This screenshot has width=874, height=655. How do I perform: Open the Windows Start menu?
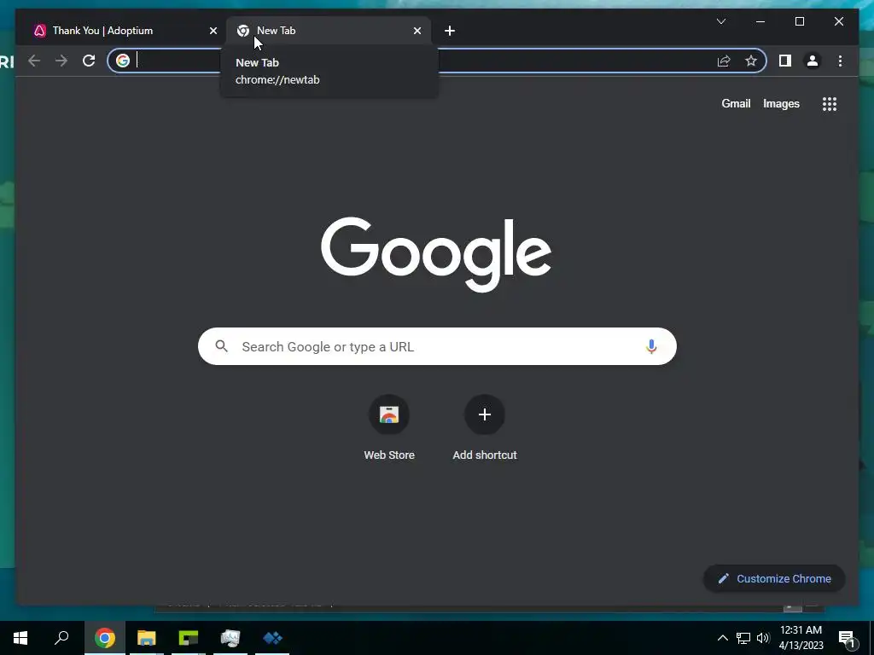(x=20, y=638)
